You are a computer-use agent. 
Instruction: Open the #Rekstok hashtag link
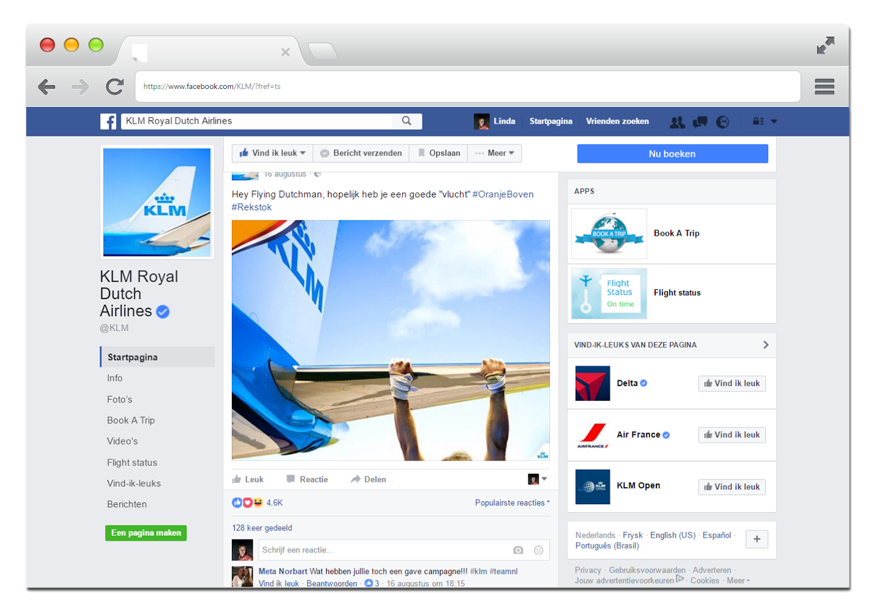252,207
